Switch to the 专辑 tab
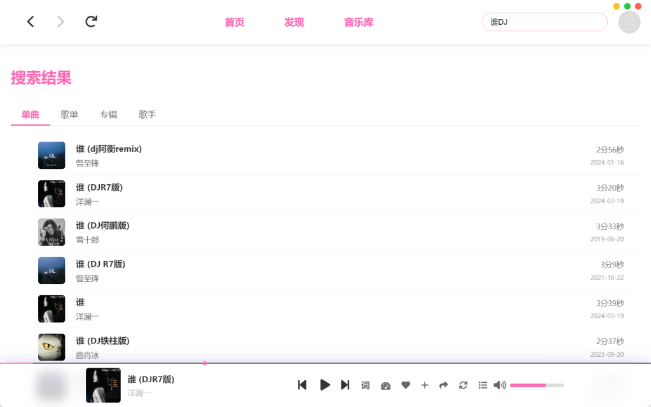This screenshot has height=407, width=651. click(109, 114)
